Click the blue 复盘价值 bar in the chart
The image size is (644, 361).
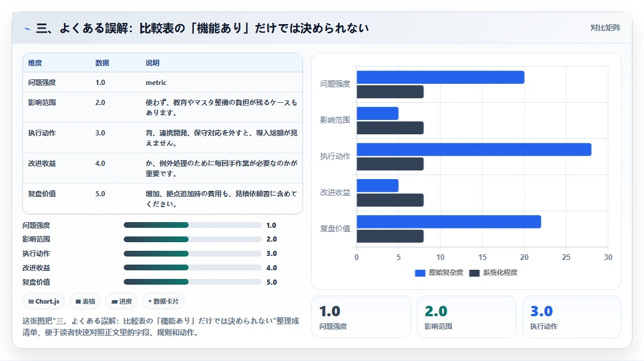(x=448, y=222)
